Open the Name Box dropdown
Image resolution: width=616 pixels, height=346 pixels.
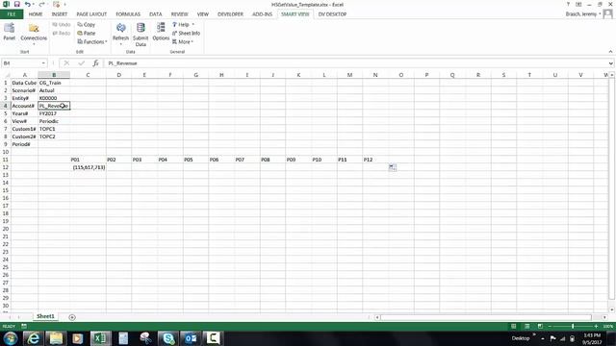click(x=43, y=63)
